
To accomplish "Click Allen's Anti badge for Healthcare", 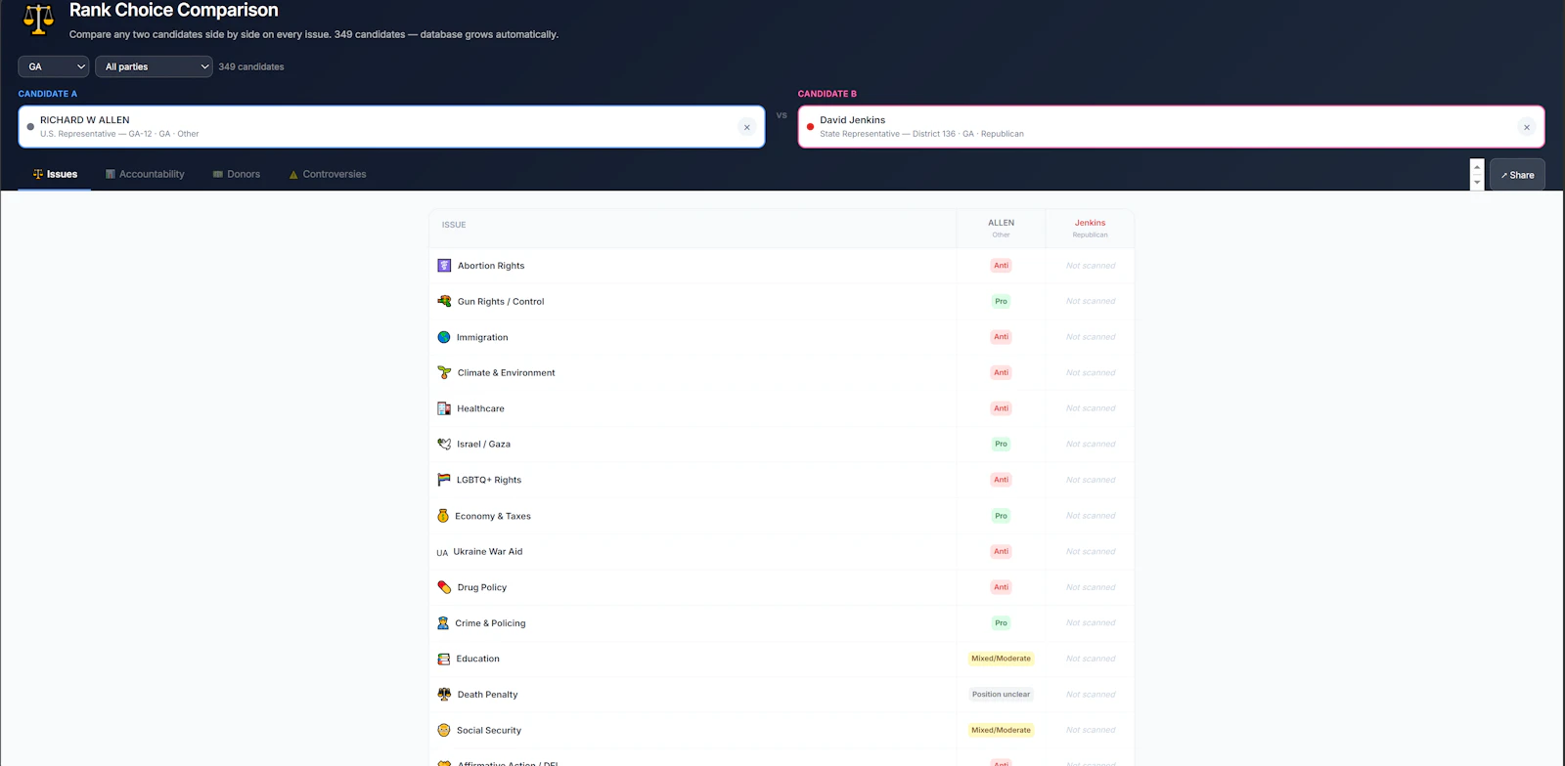I will 1001,408.
